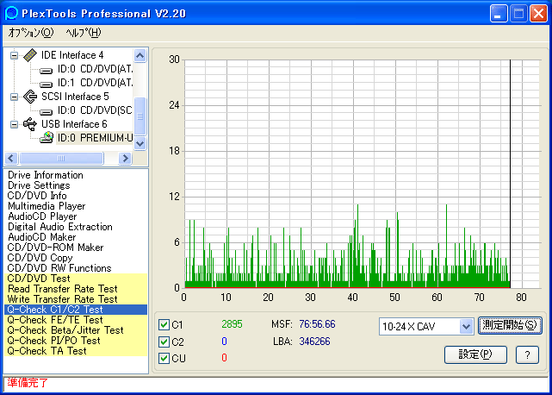Open AudioCD Maker
The height and width of the screenshot is (395, 552).
42,237
